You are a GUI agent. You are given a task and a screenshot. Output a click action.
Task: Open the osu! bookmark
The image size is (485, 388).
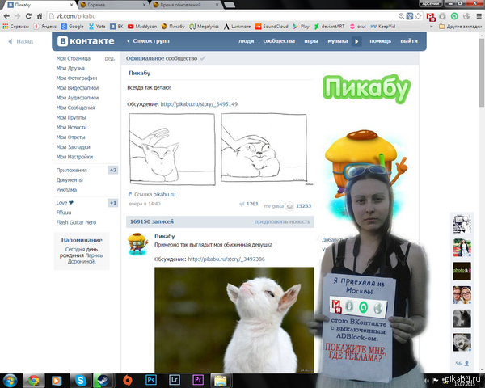coord(357,27)
